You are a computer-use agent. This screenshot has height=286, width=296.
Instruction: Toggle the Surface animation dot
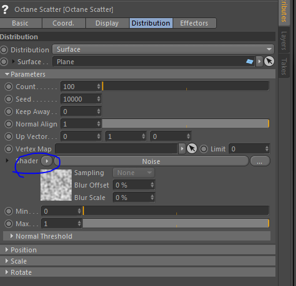(4, 62)
